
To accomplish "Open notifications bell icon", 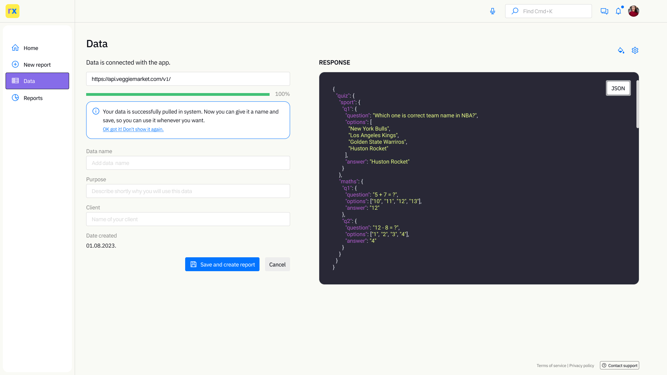I will point(618,11).
